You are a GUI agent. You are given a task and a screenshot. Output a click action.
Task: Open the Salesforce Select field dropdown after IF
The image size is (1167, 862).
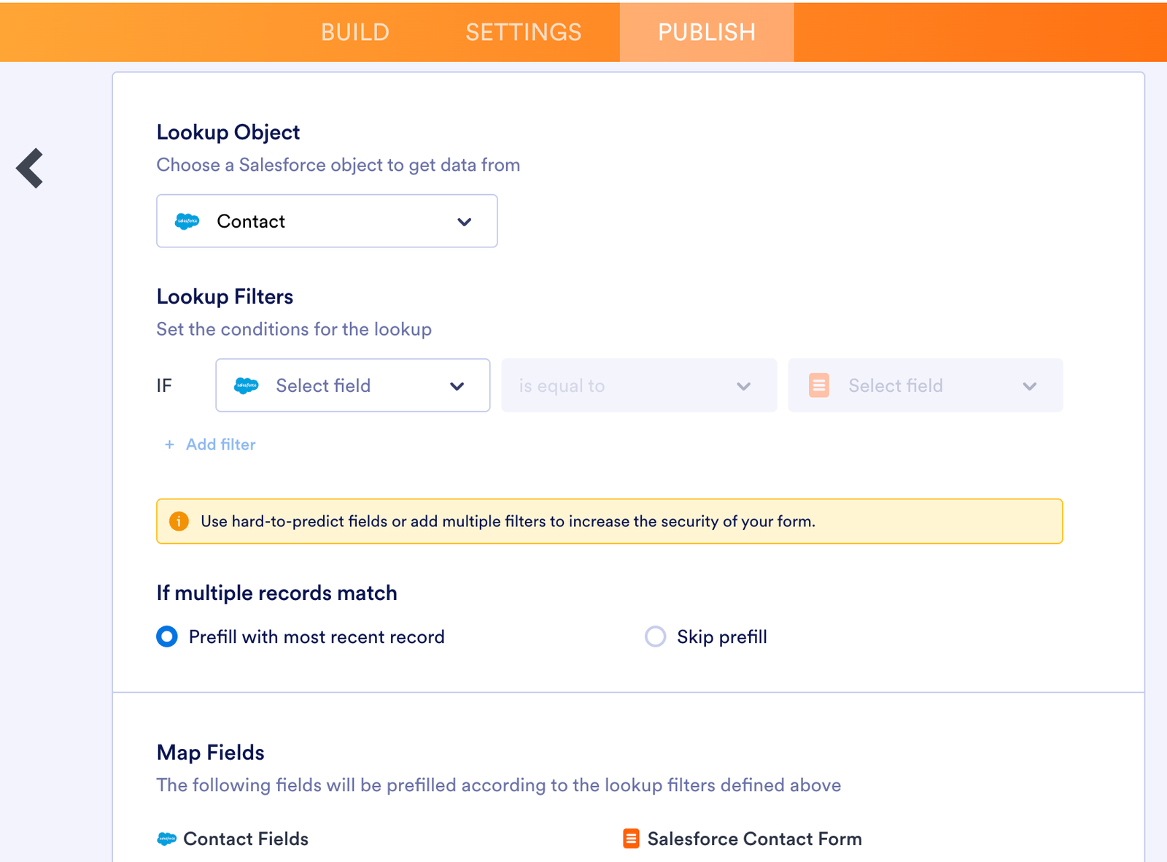point(353,385)
